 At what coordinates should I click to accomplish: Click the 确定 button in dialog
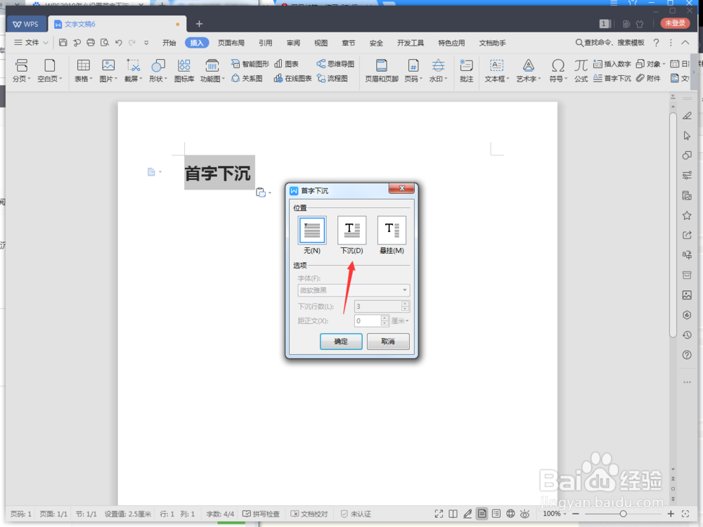(341, 341)
